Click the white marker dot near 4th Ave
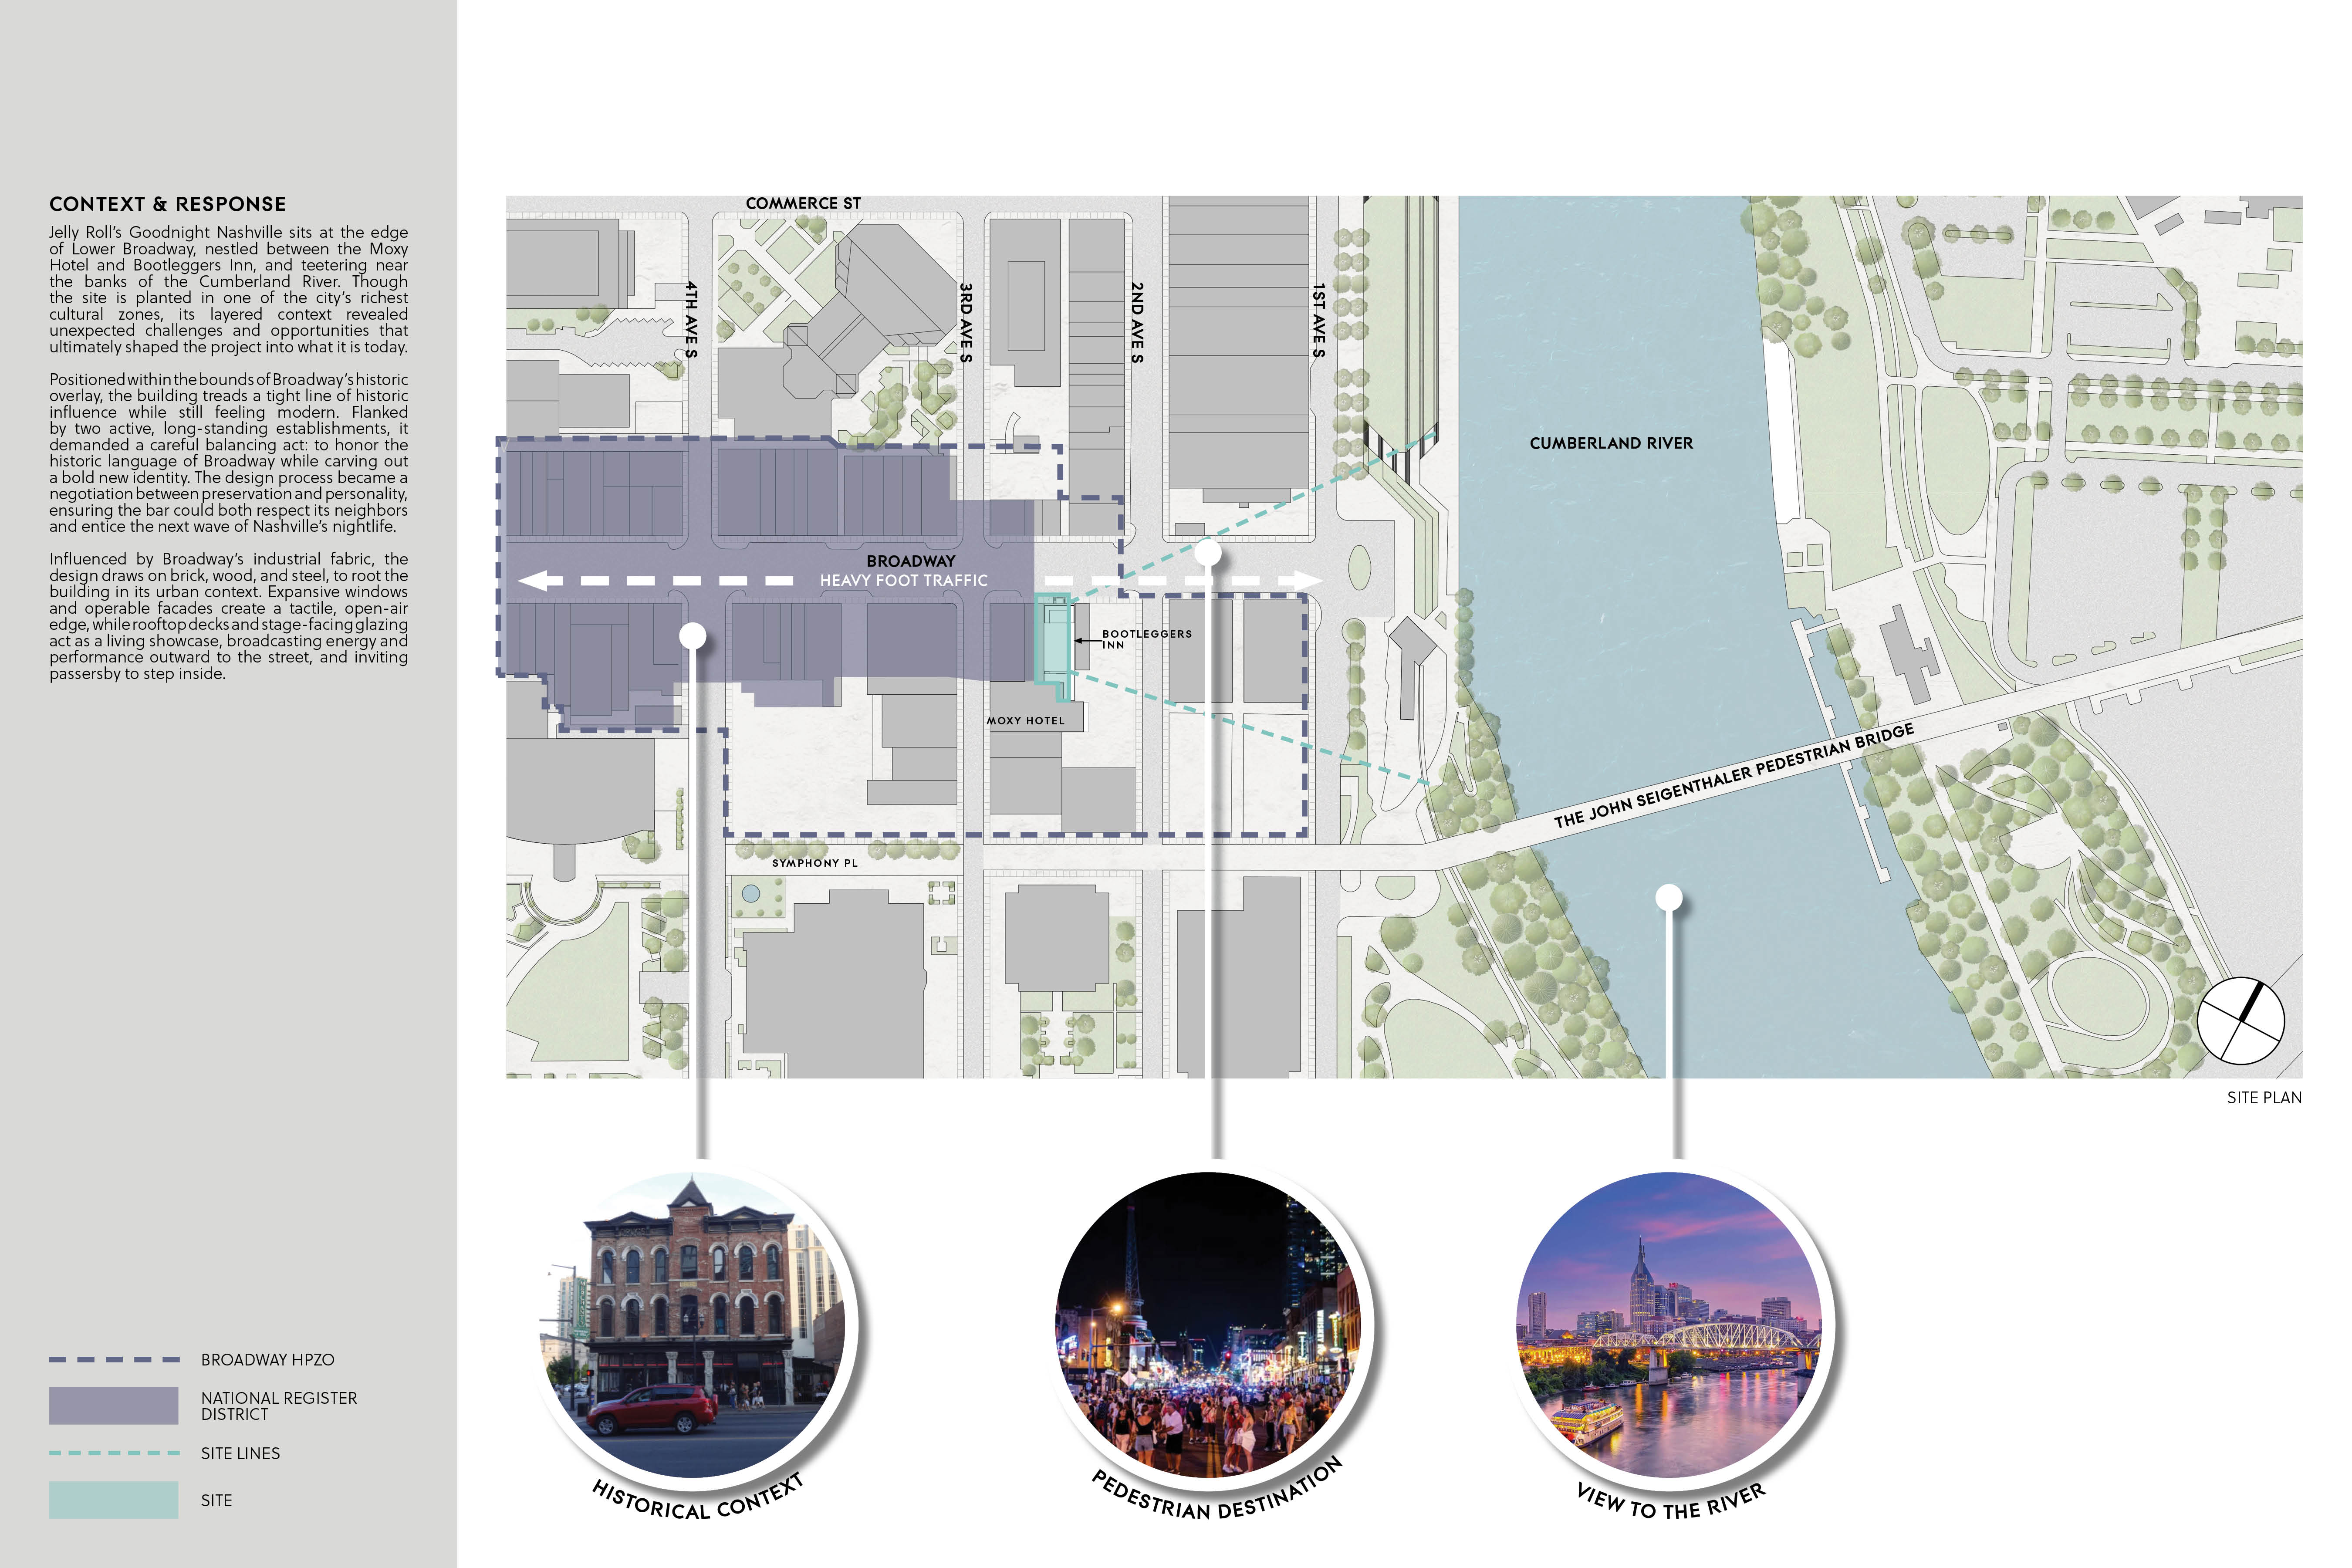 click(693, 636)
